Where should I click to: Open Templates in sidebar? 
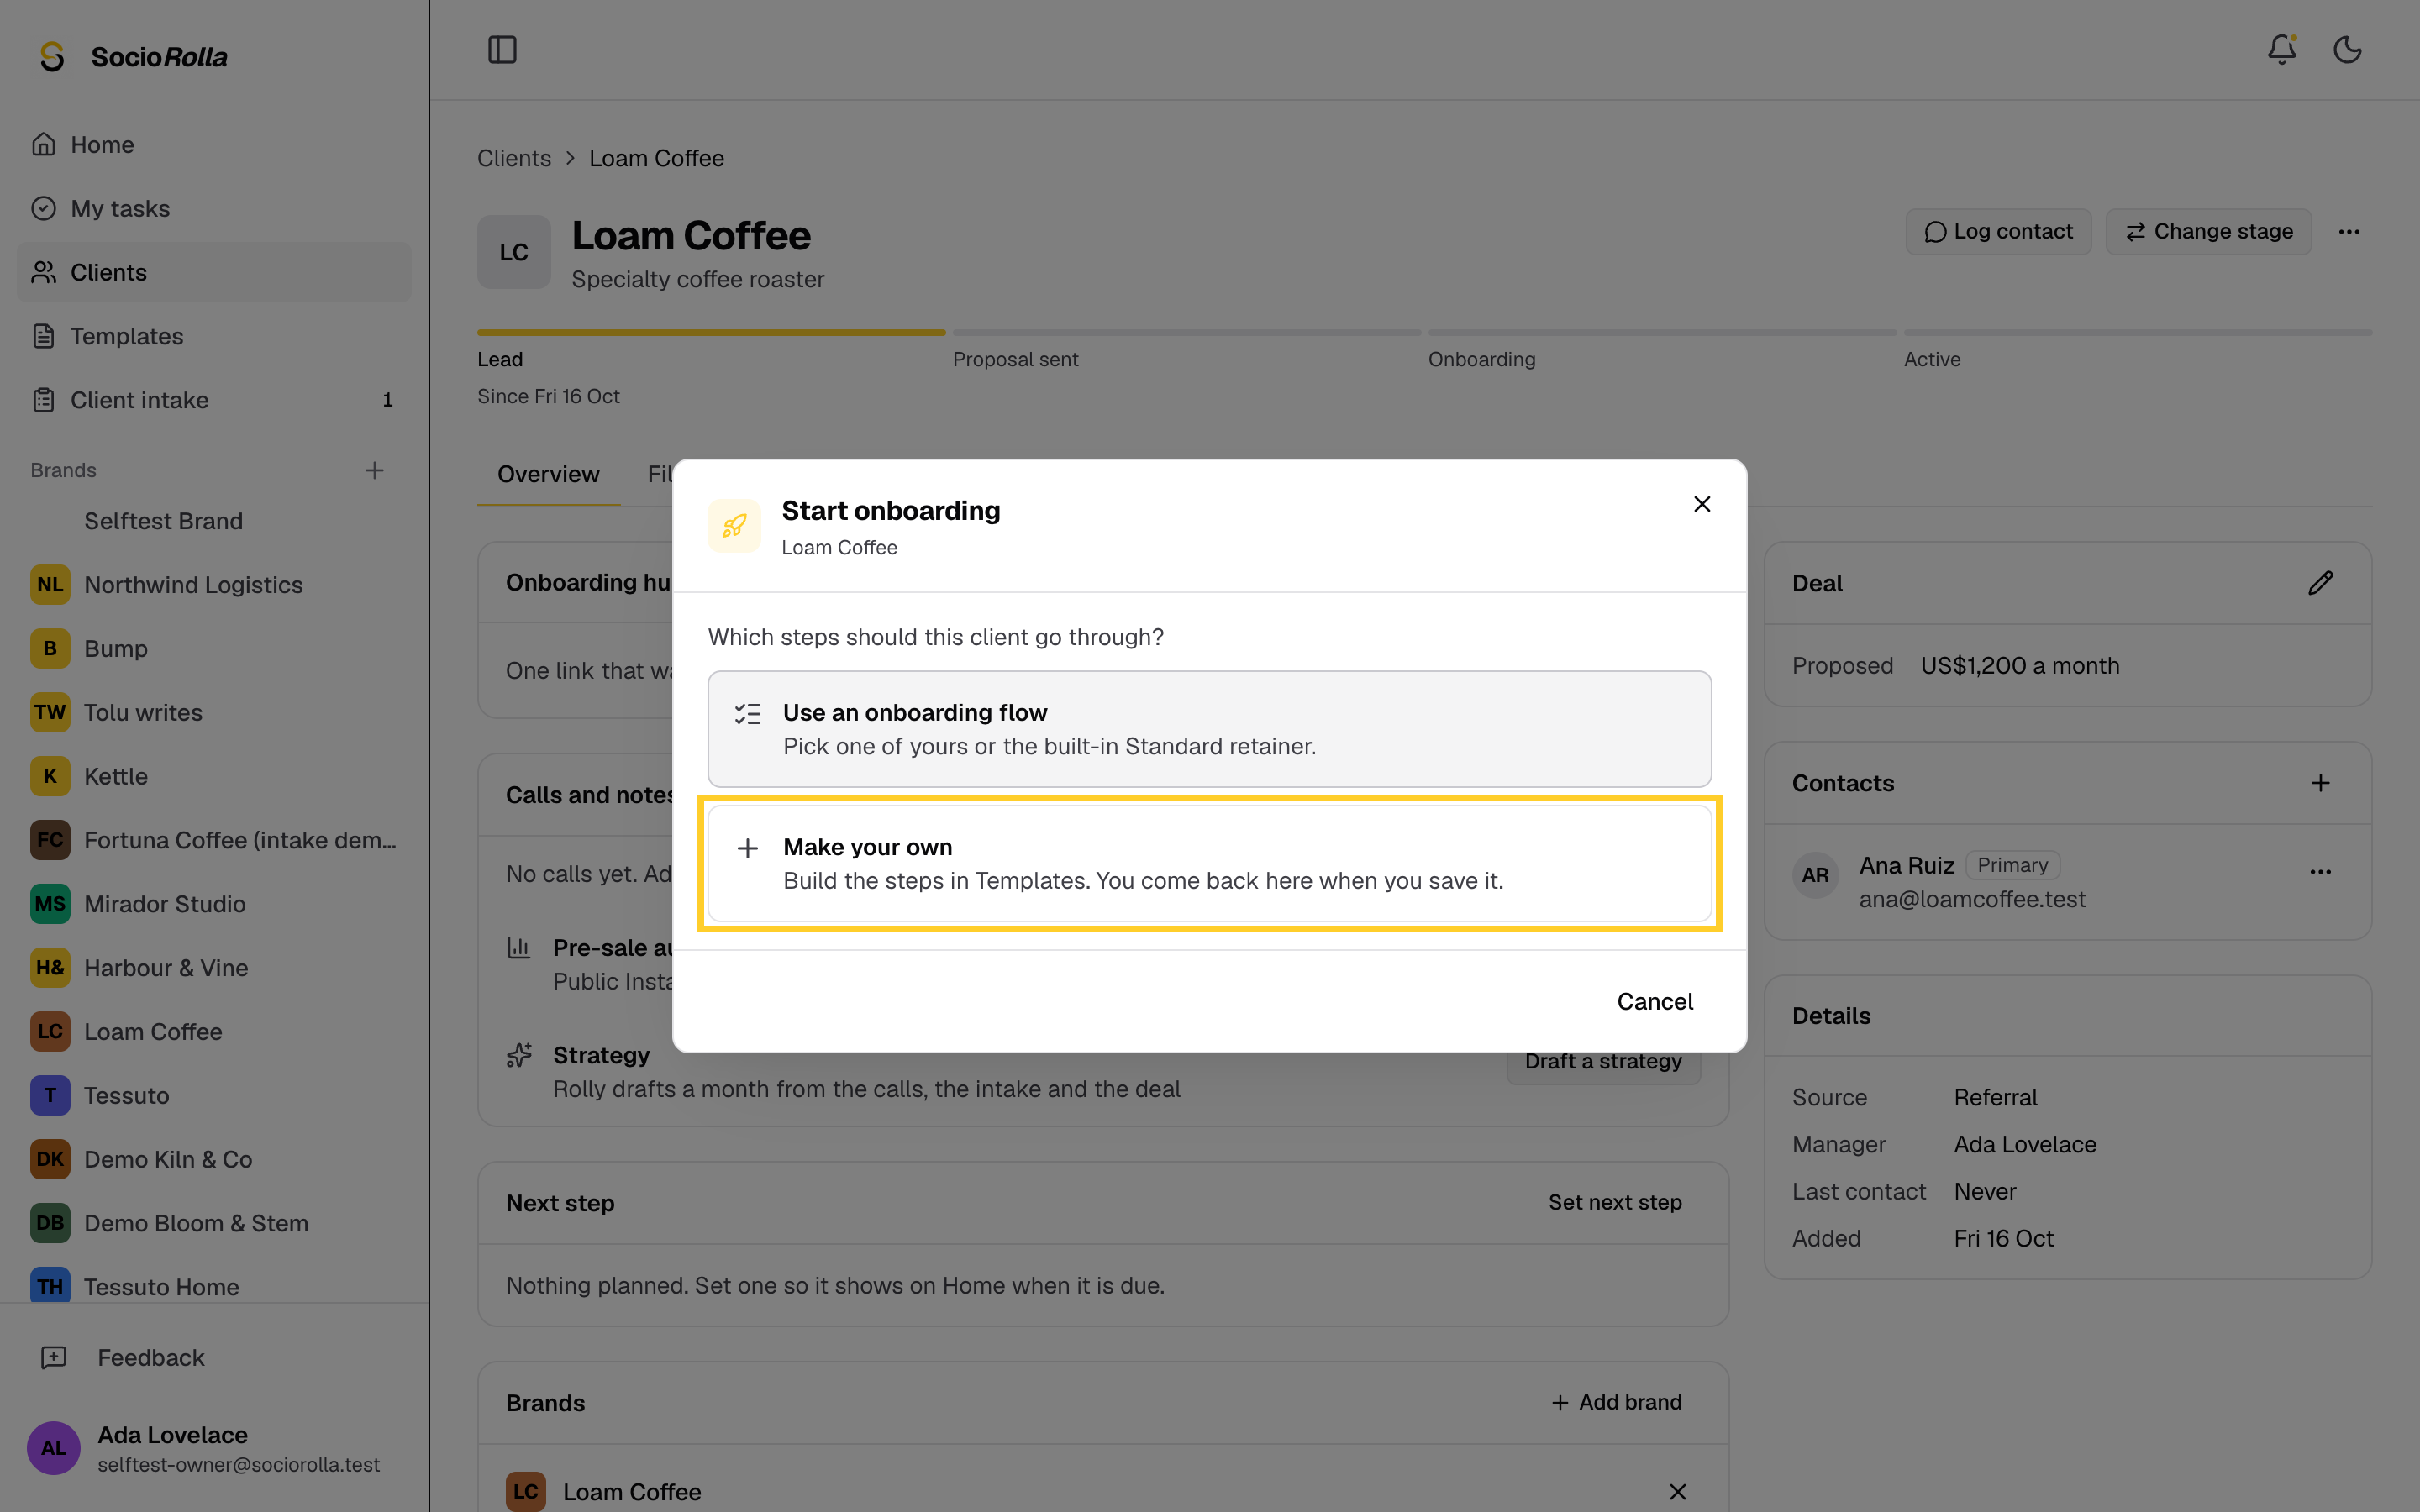click(214, 336)
